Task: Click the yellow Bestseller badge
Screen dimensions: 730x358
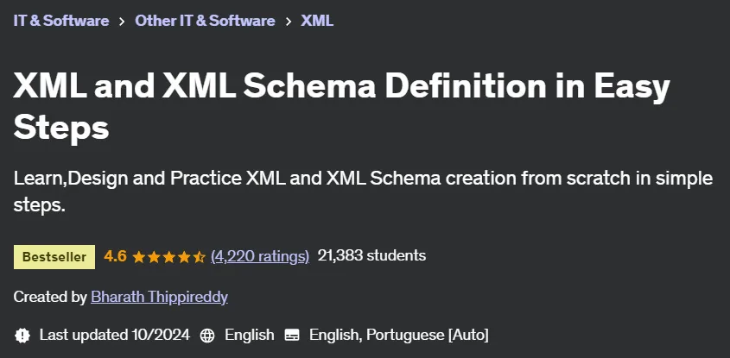Action: pyautogui.click(x=54, y=257)
